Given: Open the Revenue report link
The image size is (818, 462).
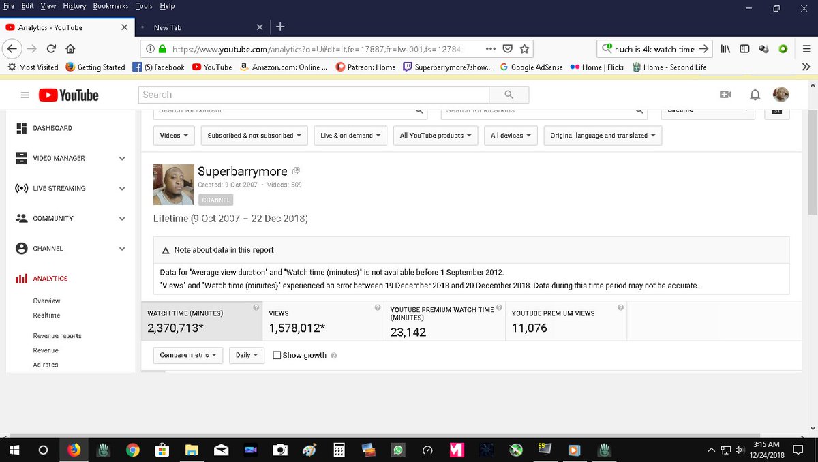Looking at the screenshot, I should [x=46, y=350].
